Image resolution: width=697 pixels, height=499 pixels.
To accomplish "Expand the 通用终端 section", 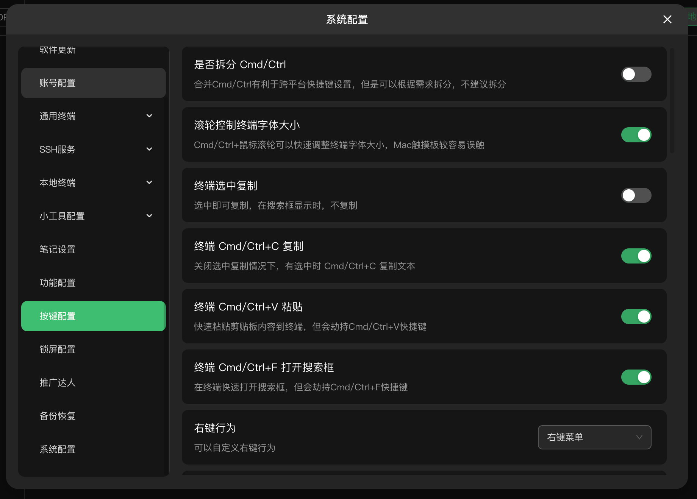I will tap(93, 116).
